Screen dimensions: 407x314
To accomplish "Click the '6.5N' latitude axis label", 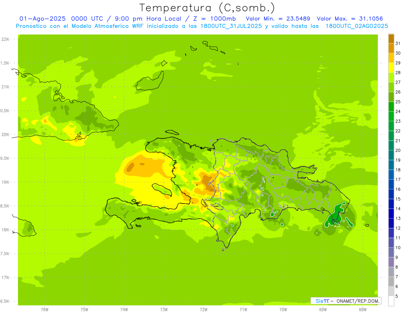I will click(5, 301).
